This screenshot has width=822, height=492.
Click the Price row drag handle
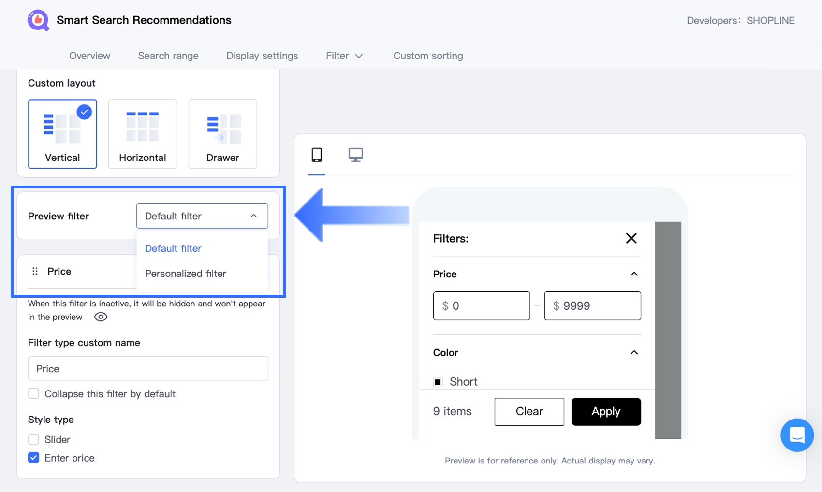click(35, 271)
